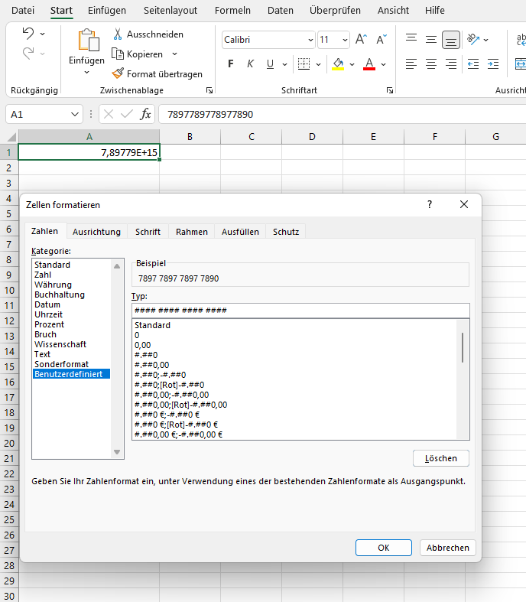Screen dimensions: 526x602
Task: Click the Rückgängig undo arrow
Action: [28, 34]
